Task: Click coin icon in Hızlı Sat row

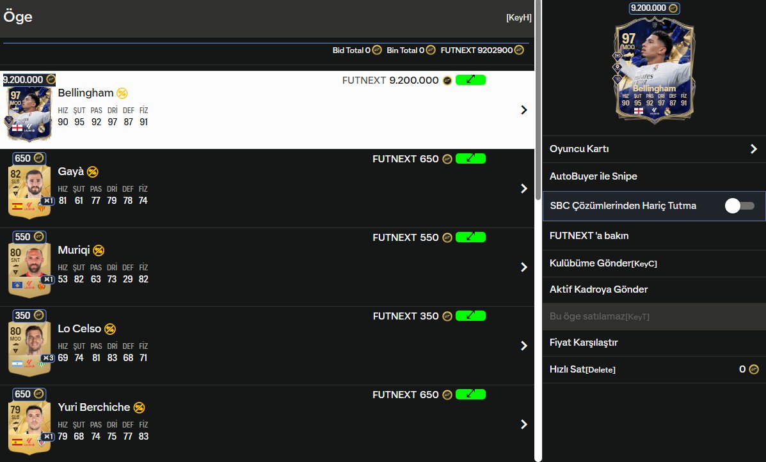Action: click(754, 369)
